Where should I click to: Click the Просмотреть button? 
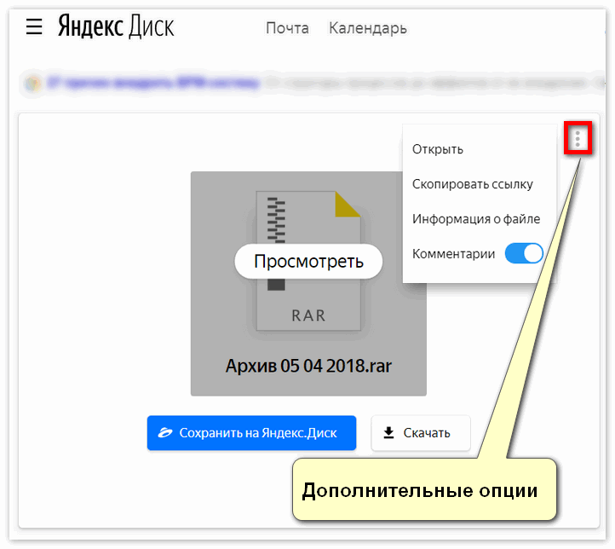(x=308, y=262)
